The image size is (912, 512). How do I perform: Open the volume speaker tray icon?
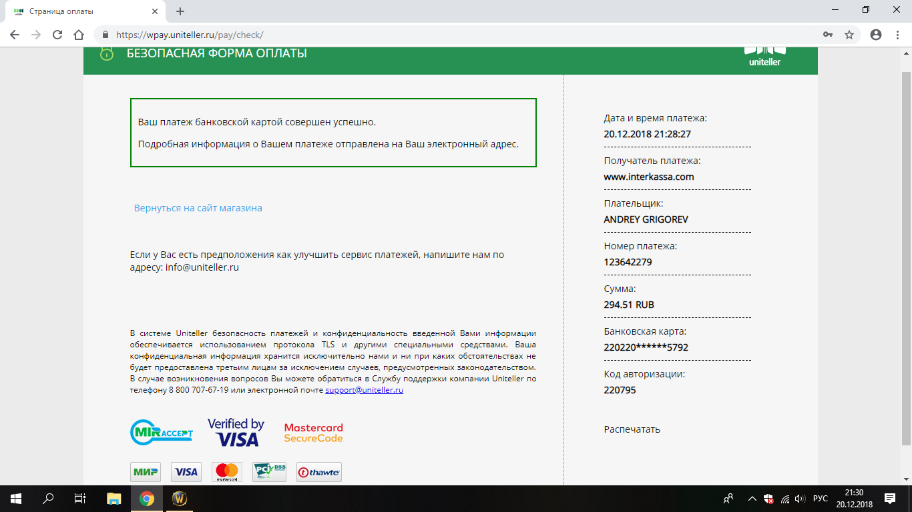801,499
